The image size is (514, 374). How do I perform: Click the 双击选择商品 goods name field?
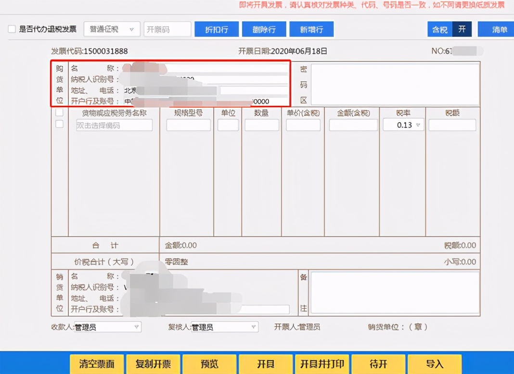[x=114, y=125]
